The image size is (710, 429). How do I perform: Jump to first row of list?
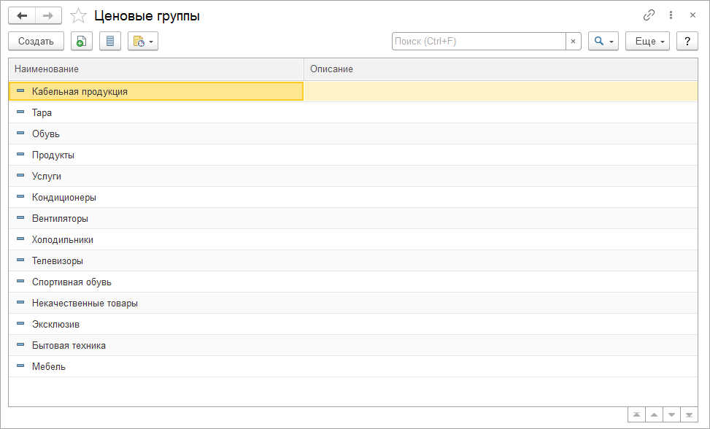point(636,415)
